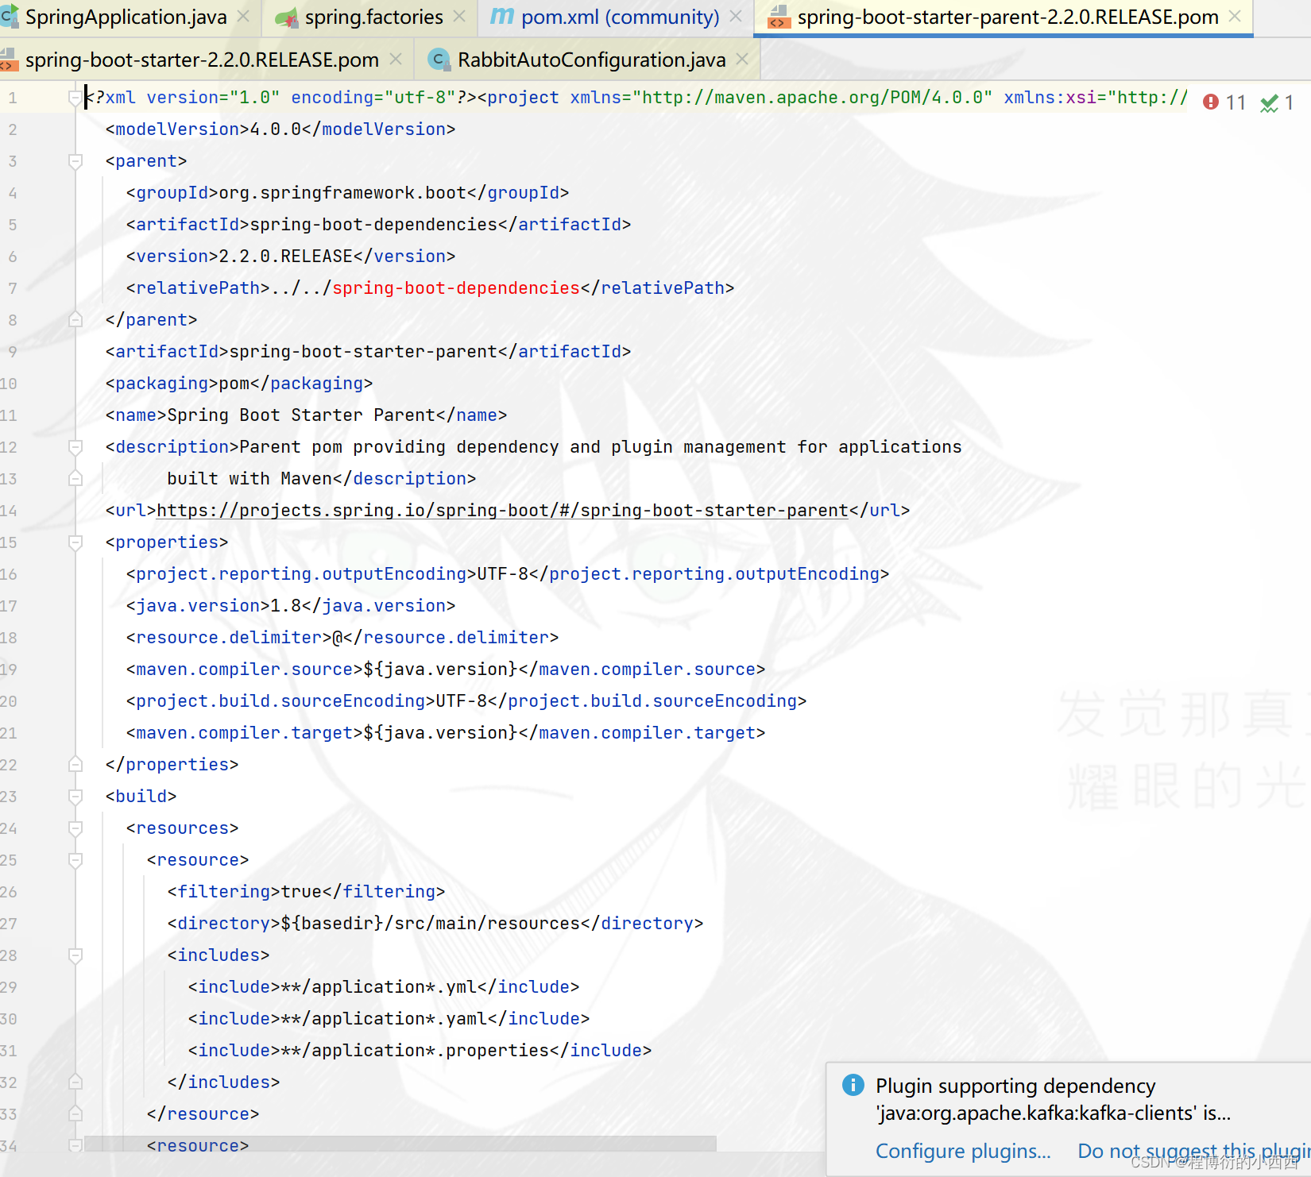Click the java.version value 1.8

pyautogui.click(x=286, y=606)
